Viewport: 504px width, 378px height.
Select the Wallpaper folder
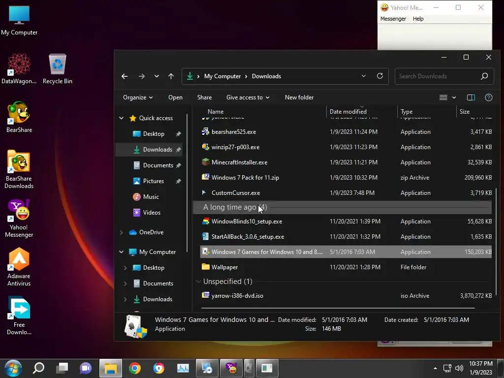[346, 267]
